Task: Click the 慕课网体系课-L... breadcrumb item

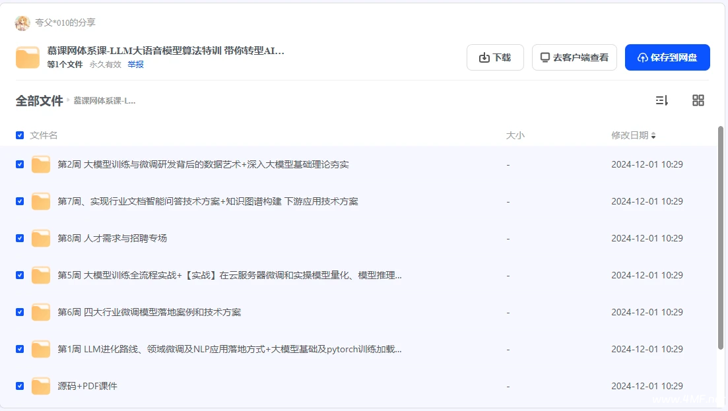Action: 104,101
